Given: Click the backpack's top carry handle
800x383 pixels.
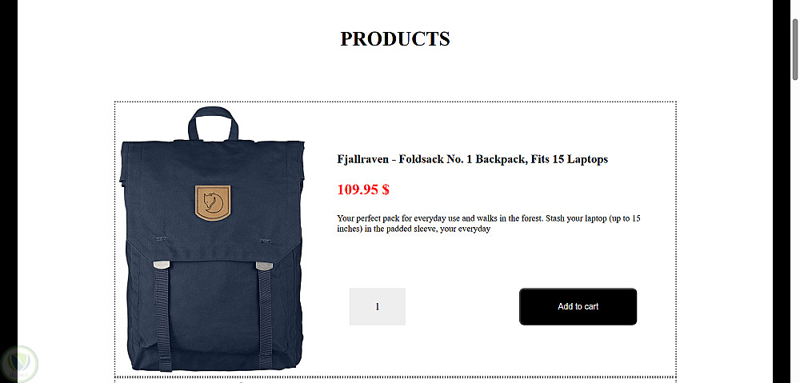Looking at the screenshot, I should click(214, 122).
